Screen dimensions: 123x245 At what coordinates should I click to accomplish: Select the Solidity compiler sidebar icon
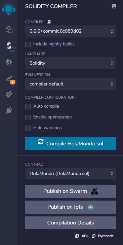[x=10, y=47]
